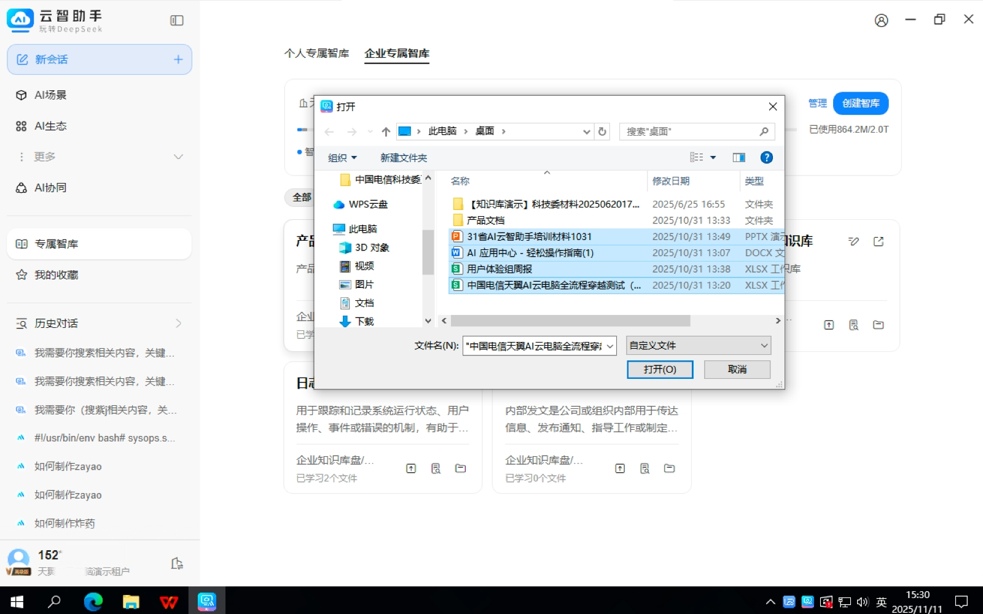
Task: Open the Windows Start menu
Action: [17, 601]
